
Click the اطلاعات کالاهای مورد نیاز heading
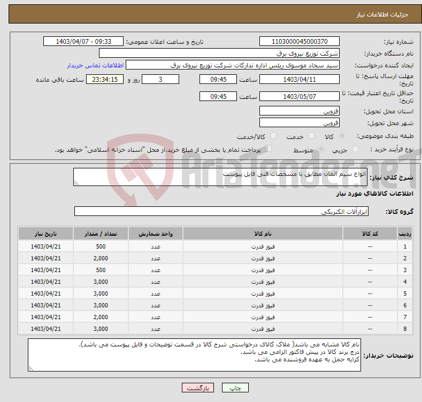[x=374, y=194]
